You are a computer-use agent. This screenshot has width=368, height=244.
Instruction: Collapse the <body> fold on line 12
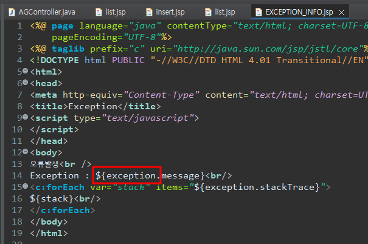(26, 152)
